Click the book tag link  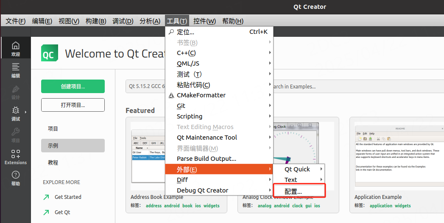(x=187, y=206)
